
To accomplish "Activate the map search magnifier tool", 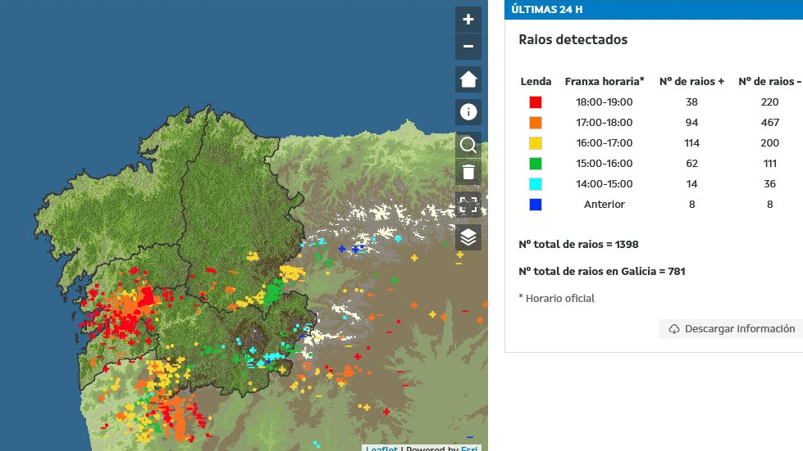I will [468, 145].
